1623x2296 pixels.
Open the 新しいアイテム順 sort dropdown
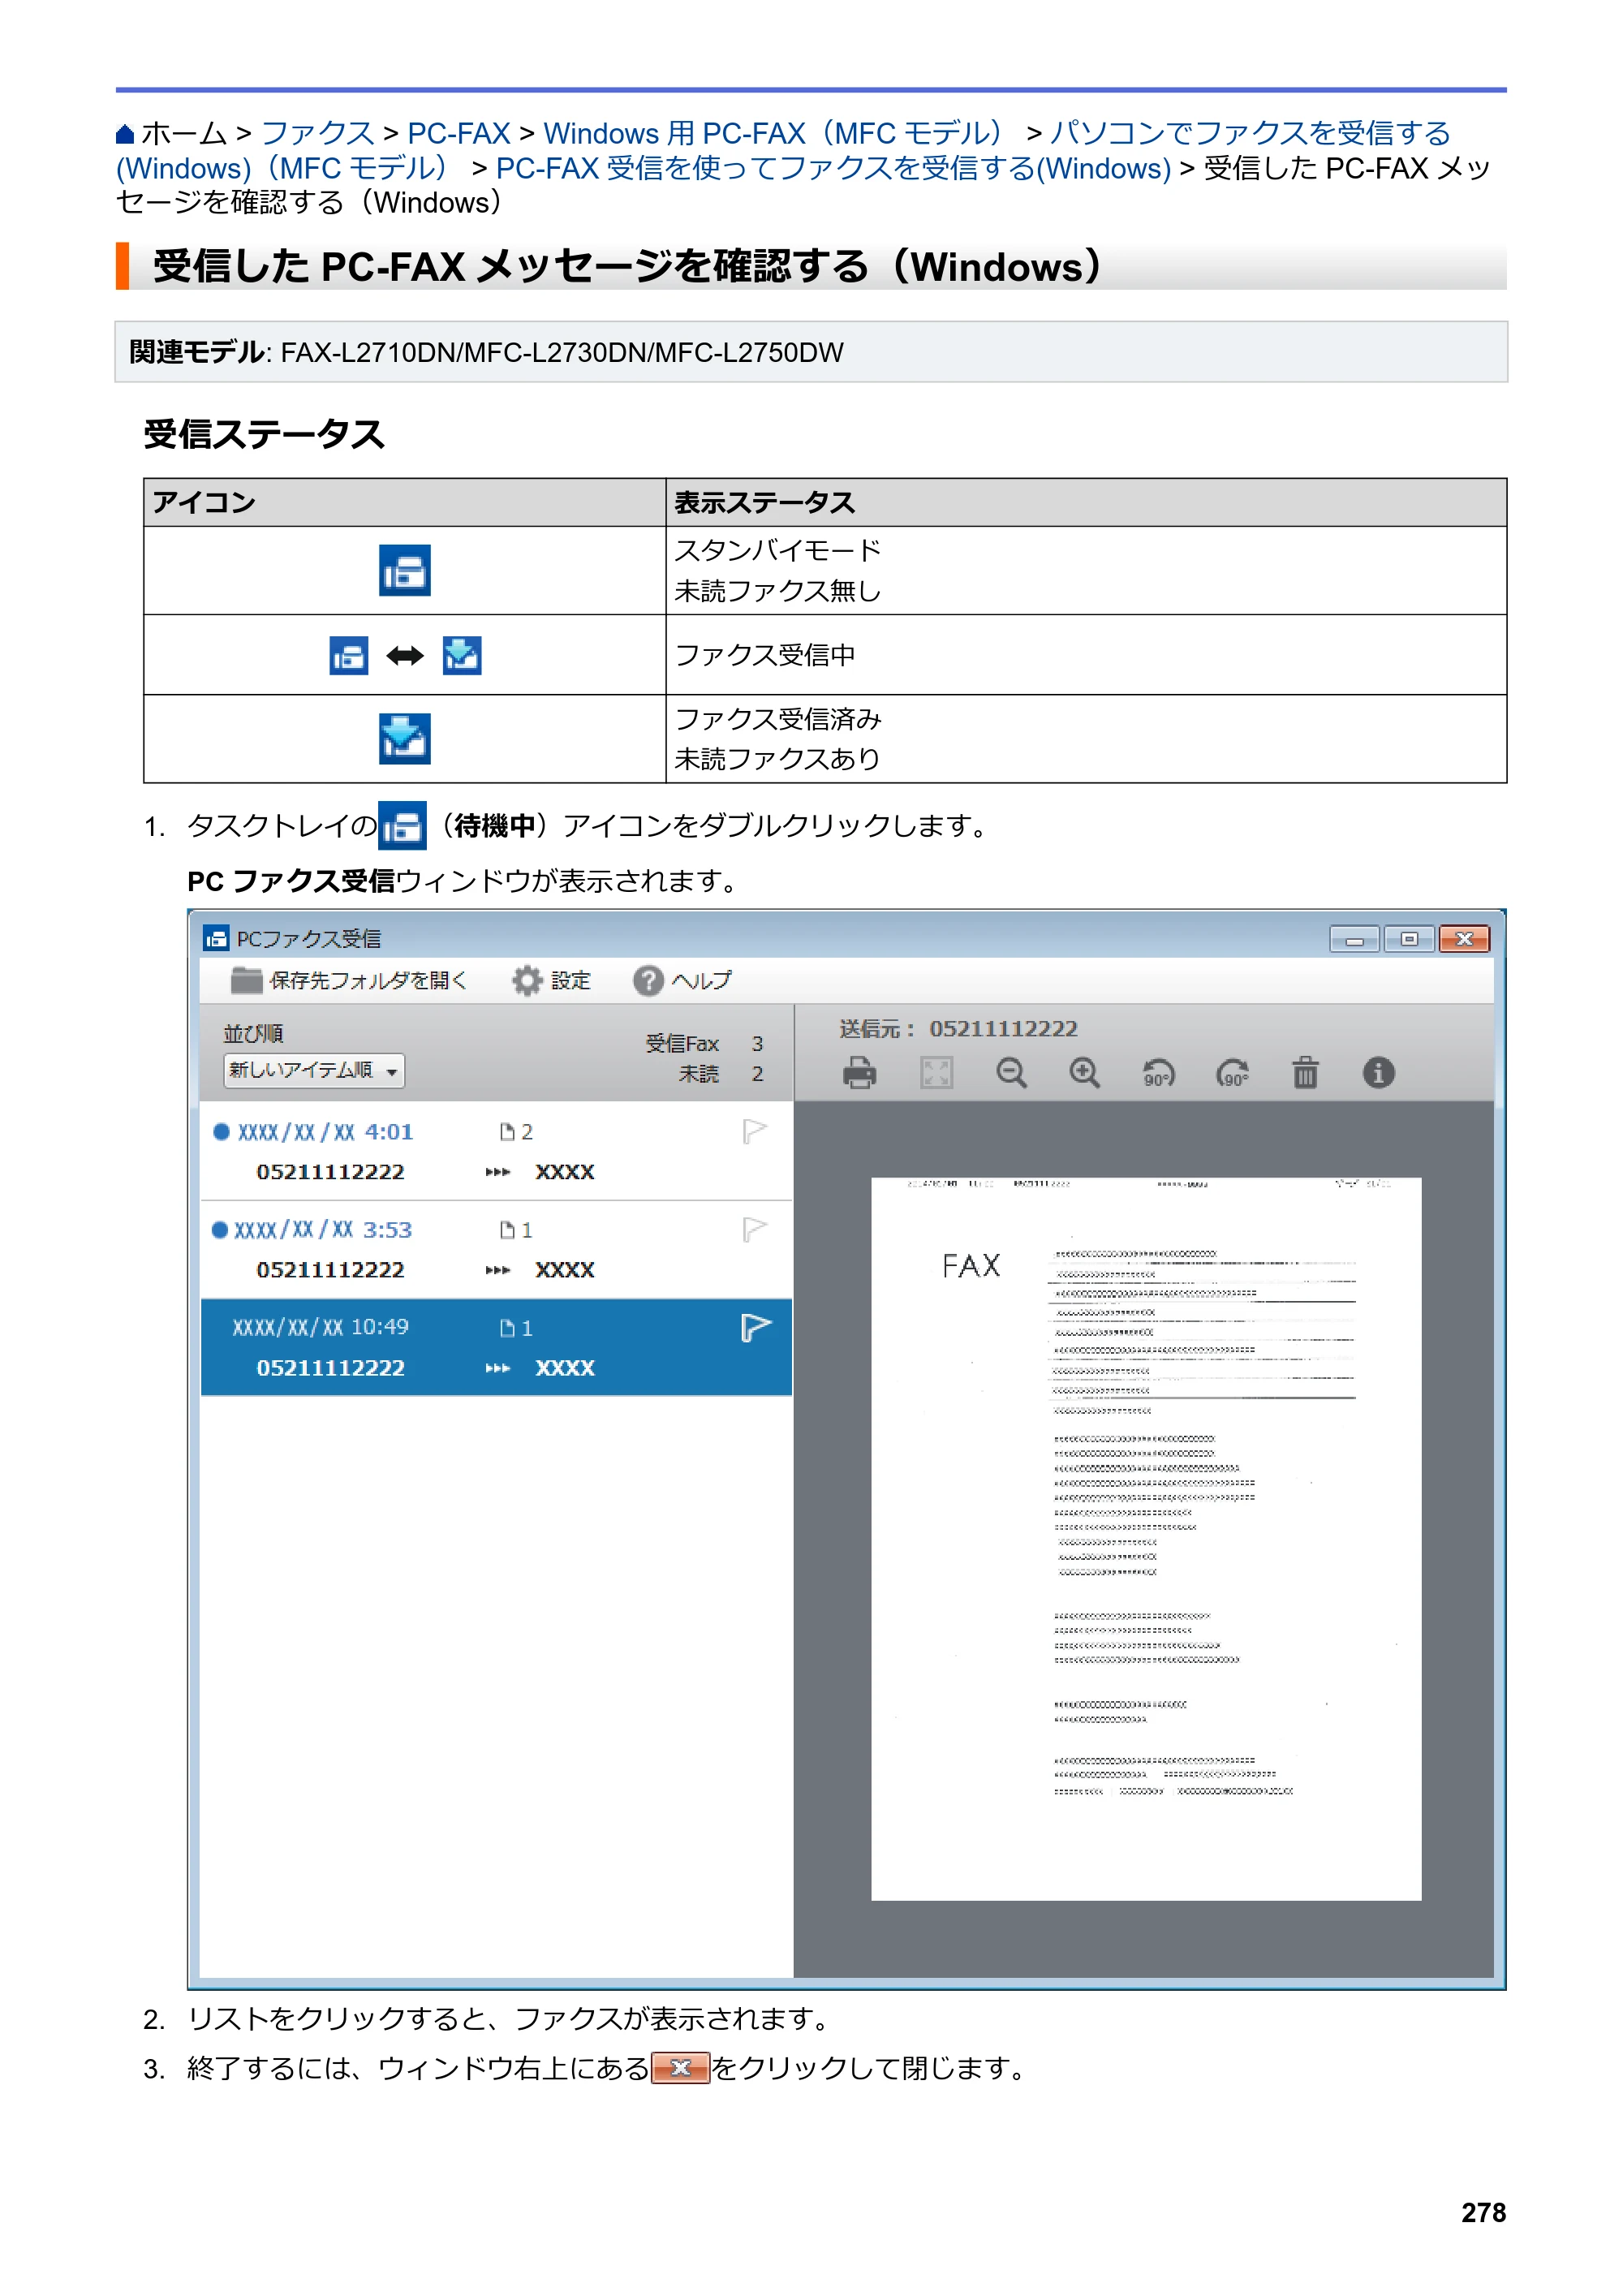pos(314,1071)
